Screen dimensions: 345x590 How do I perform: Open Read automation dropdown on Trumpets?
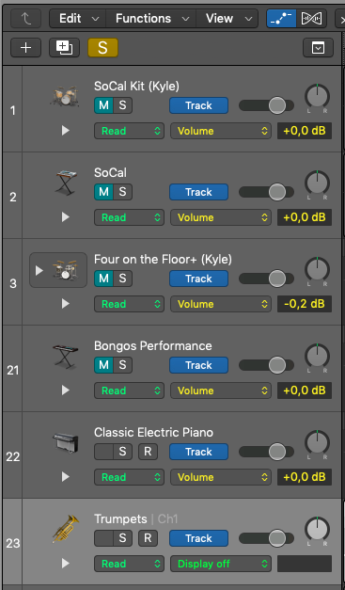[x=130, y=564]
